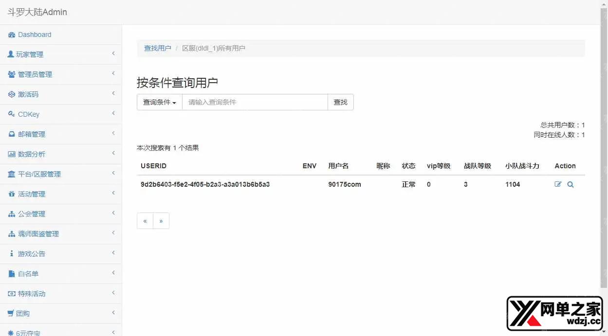Click the 查找 search button
This screenshot has height=336, width=608.
tap(340, 102)
